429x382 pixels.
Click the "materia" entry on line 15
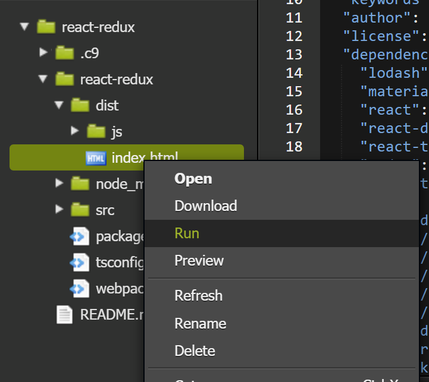394,91
